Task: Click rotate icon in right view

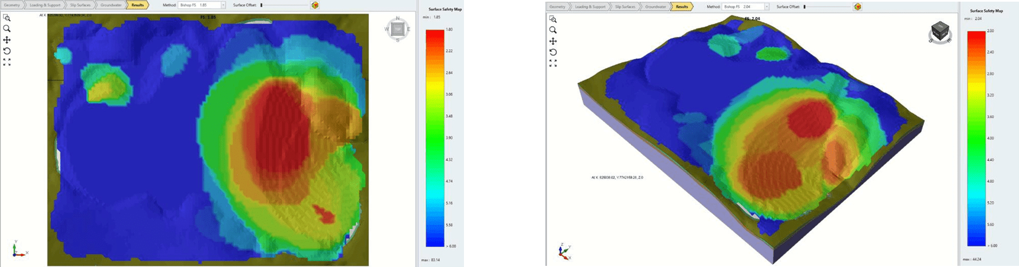Action: click(553, 52)
